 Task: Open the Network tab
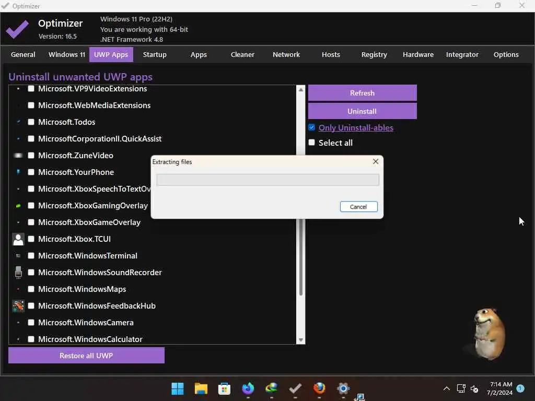286,54
